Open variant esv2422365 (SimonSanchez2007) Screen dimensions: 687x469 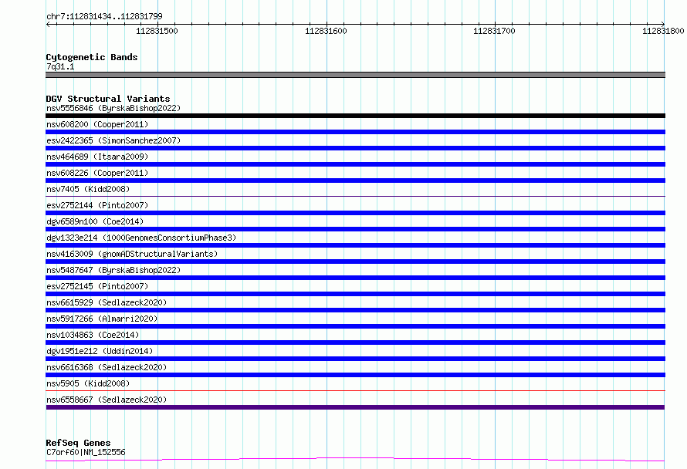click(113, 140)
